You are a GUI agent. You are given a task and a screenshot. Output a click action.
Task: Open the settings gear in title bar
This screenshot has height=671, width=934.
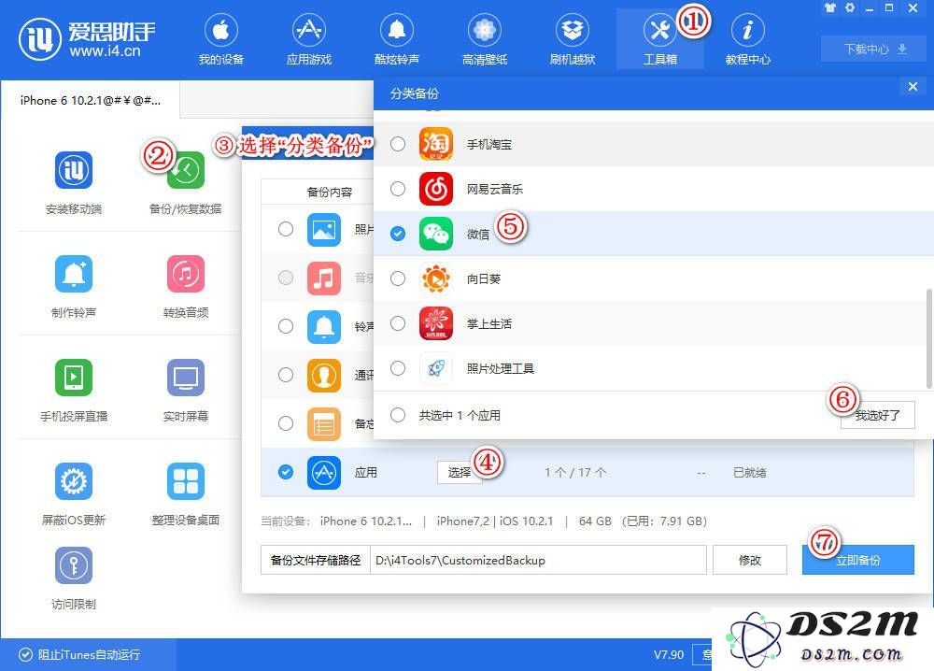[850, 7]
